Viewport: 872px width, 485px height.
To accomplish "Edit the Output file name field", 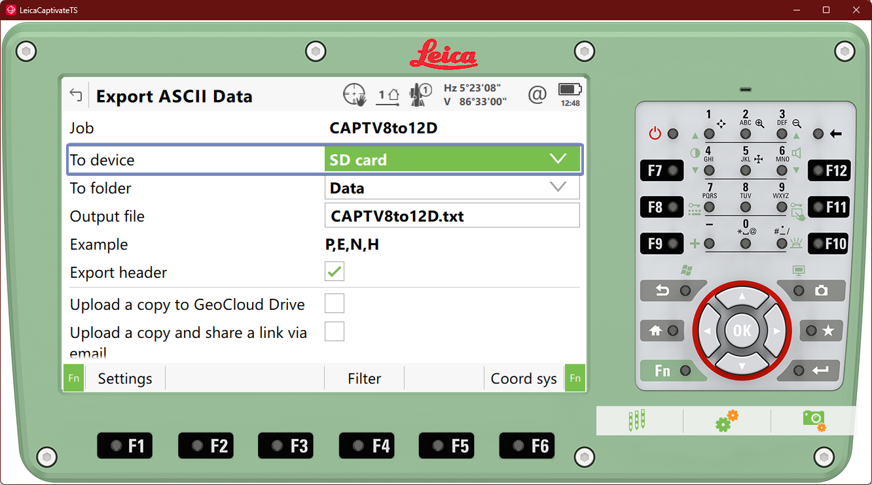I will click(452, 216).
